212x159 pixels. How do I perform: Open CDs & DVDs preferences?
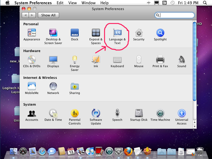point(32,62)
